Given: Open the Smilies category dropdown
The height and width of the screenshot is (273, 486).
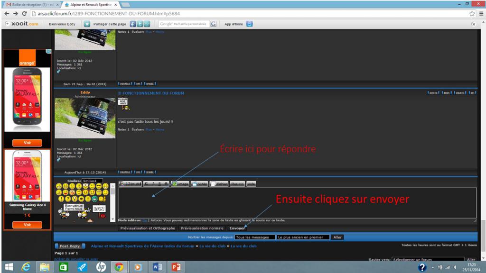Looking at the screenshot, I should (x=92, y=181).
